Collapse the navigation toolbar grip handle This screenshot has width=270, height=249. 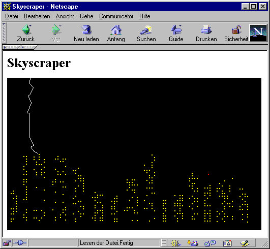click(4, 33)
